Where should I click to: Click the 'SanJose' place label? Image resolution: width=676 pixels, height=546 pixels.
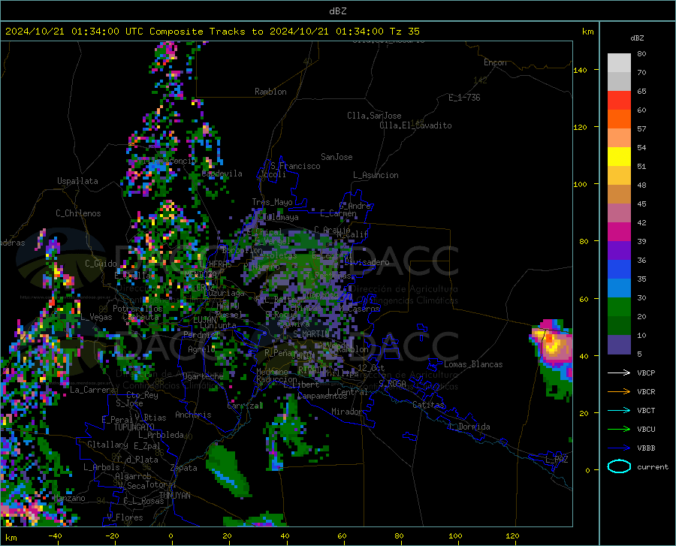pyautogui.click(x=336, y=157)
